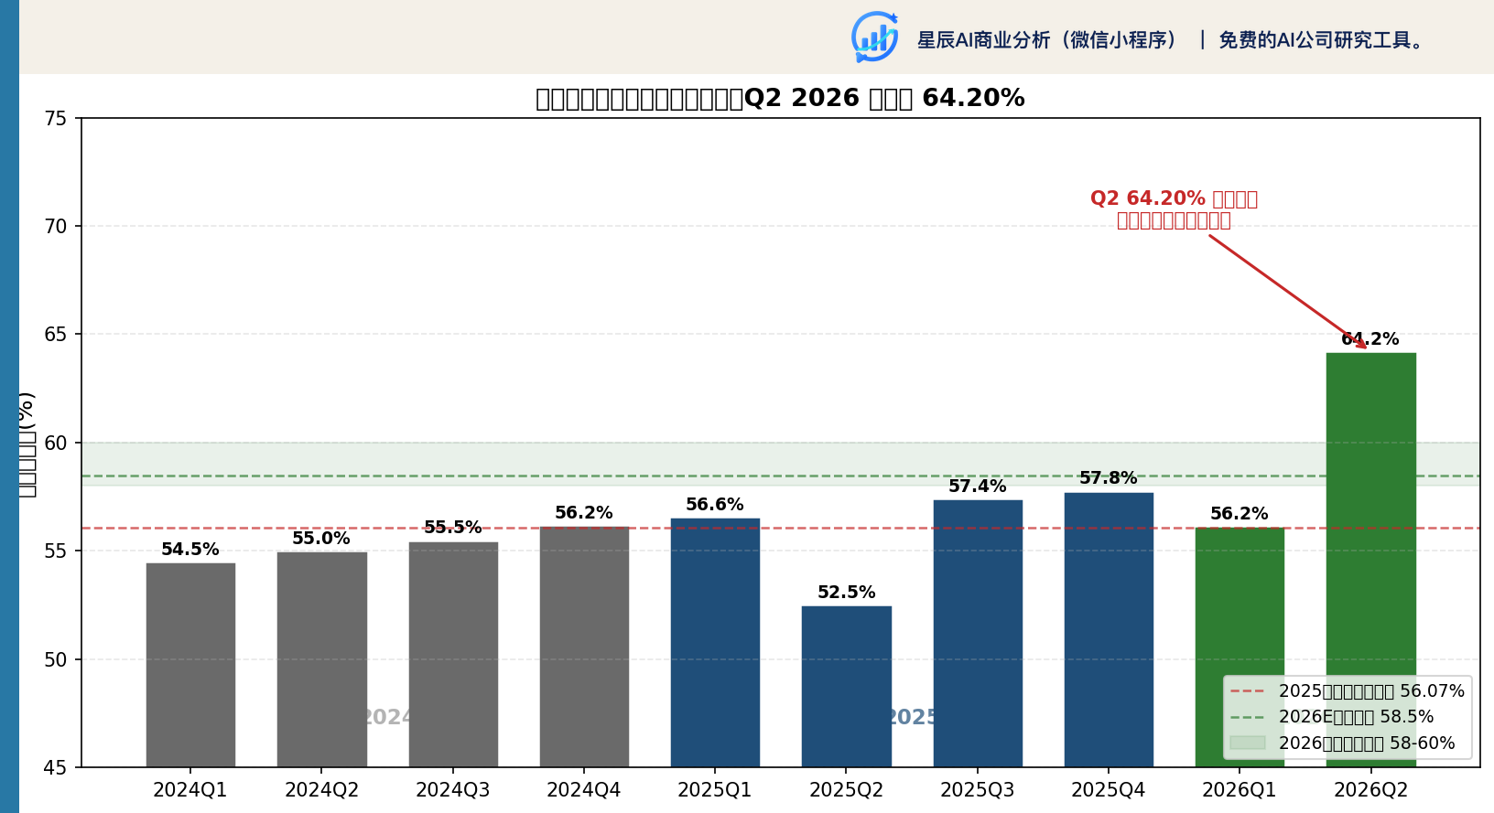Select the tall green 2026Q2 bar

[1371, 560]
